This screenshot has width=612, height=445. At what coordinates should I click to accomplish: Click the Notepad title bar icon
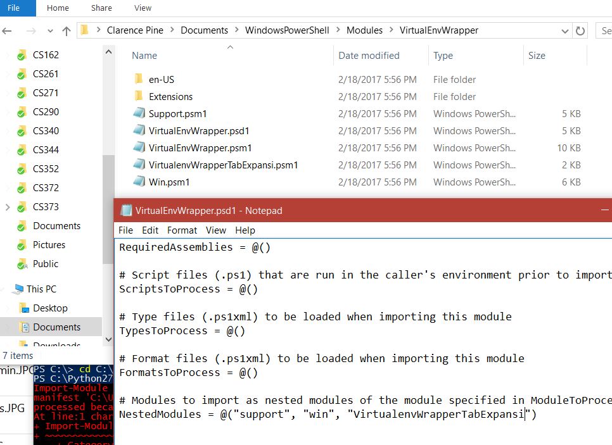click(126, 211)
